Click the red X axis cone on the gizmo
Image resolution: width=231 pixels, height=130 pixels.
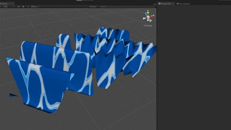[x=152, y=16]
